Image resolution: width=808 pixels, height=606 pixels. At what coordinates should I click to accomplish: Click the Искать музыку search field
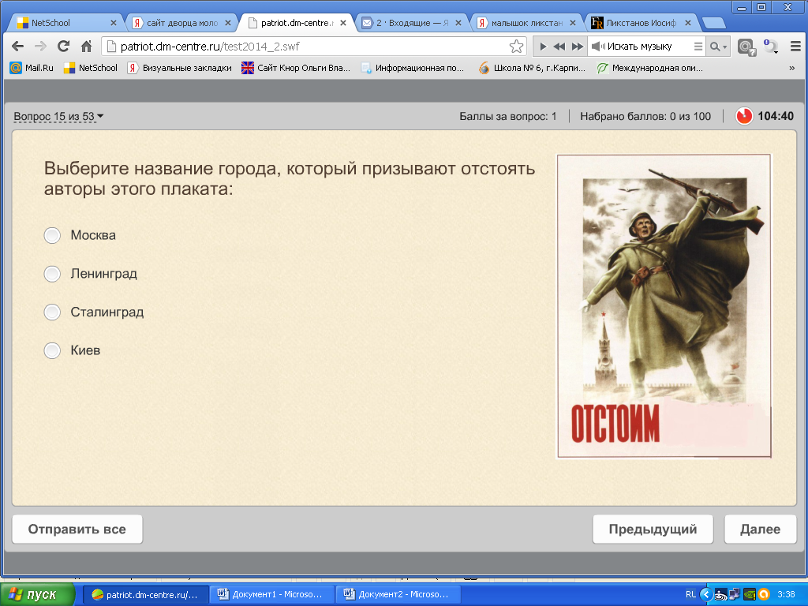point(647,47)
